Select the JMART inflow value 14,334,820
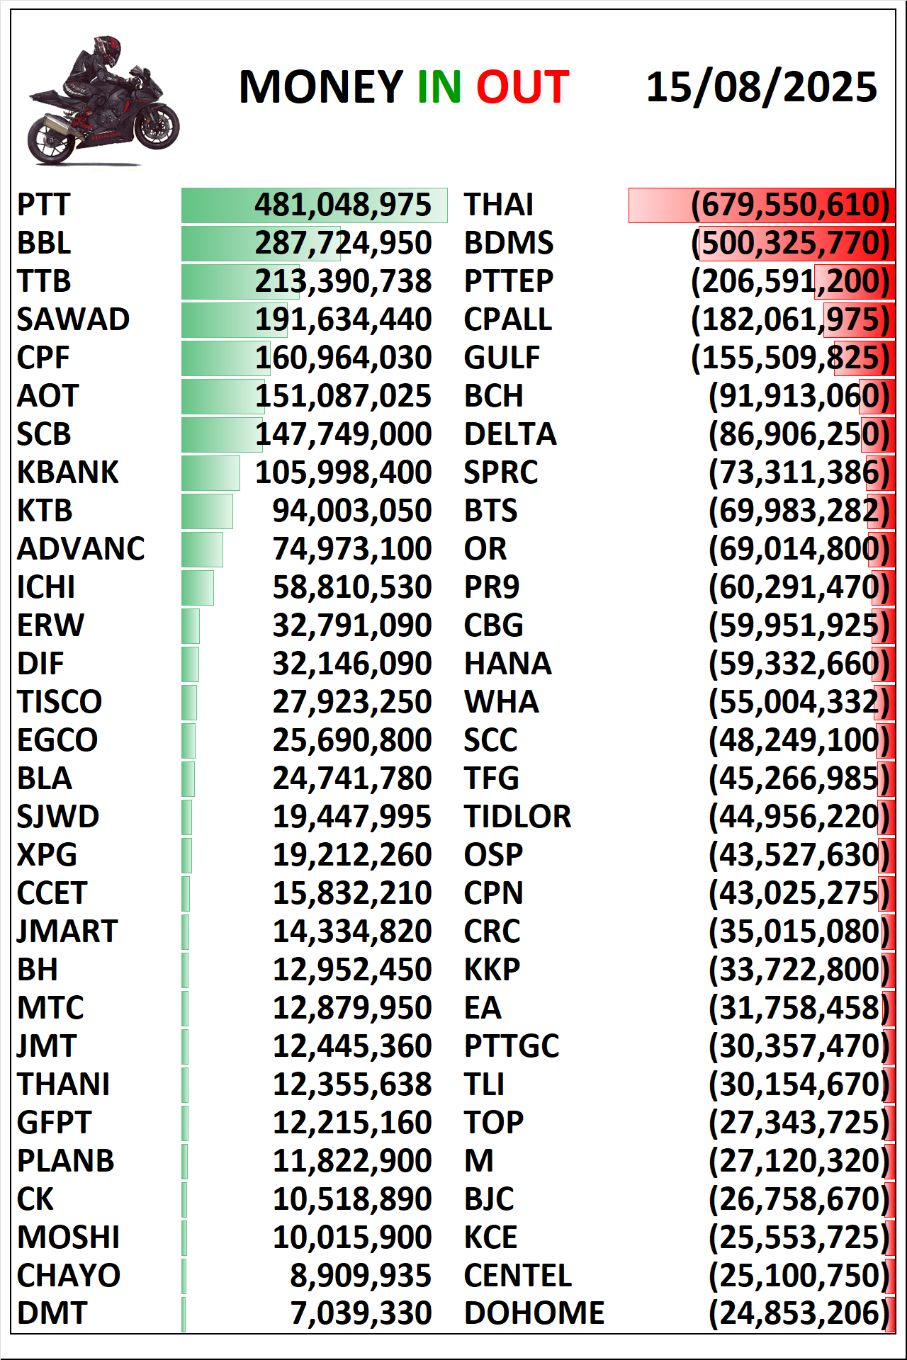Screen dimensions: 907x1360 tap(352, 931)
